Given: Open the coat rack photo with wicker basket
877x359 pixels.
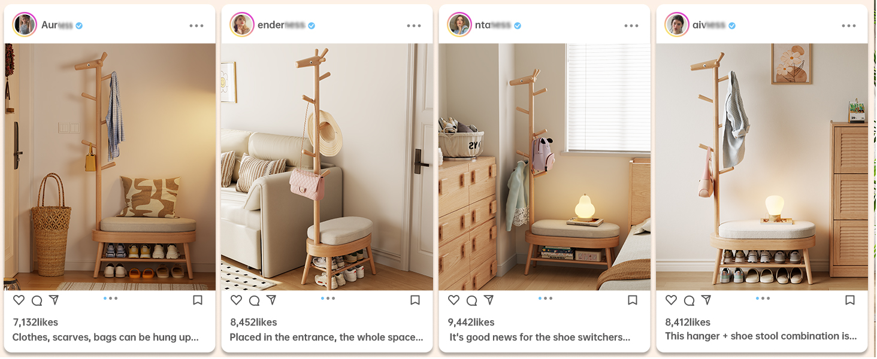Looking at the screenshot, I should [110, 167].
